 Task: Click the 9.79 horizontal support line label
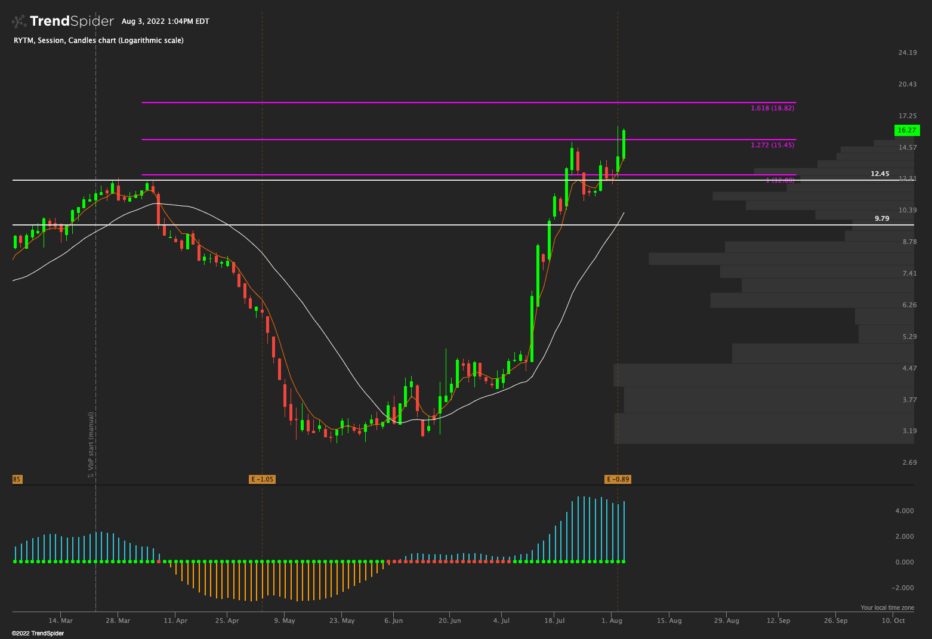(x=881, y=218)
